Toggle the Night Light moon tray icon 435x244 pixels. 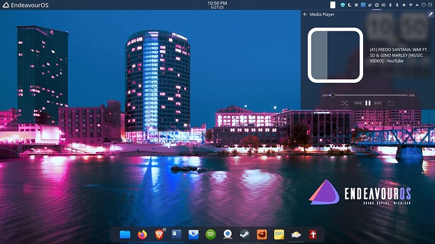tap(349, 5)
